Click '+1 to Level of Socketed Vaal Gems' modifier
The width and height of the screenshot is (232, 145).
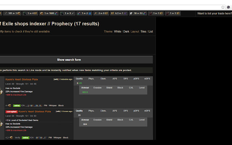22,120
